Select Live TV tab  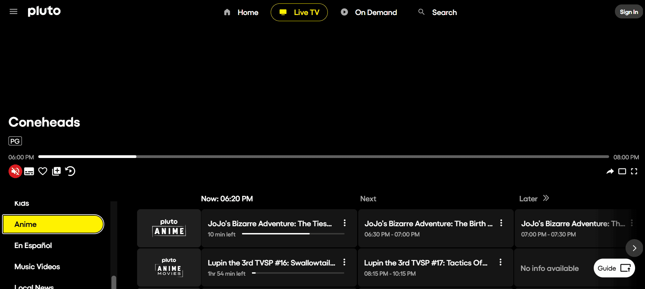pos(299,12)
